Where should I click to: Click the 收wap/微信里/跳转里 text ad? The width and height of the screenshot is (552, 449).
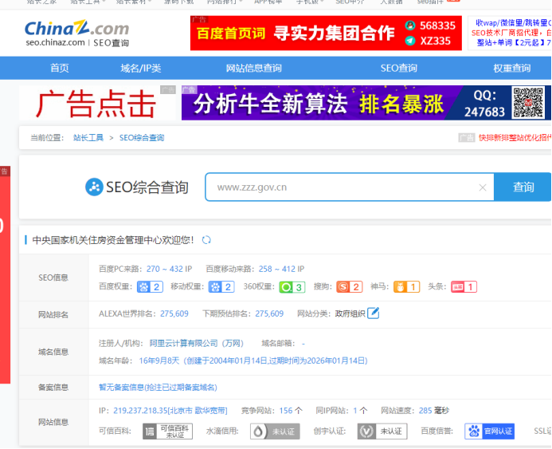[x=513, y=23]
